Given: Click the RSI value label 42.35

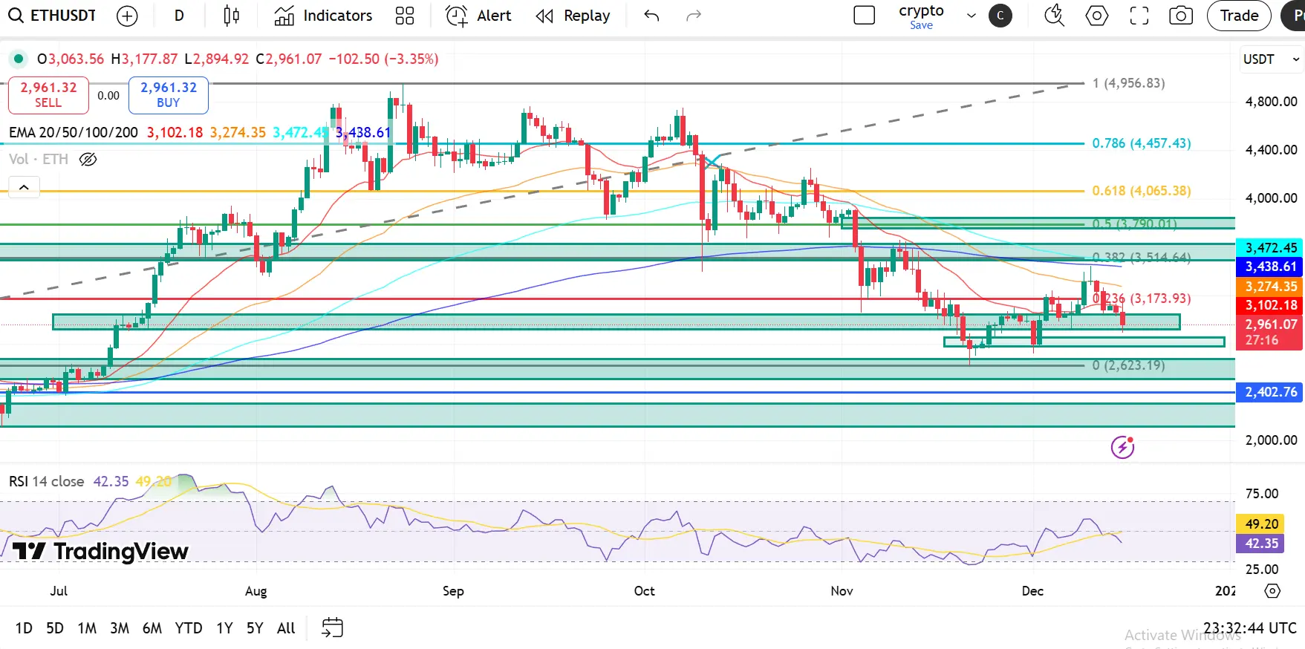Looking at the screenshot, I should pyautogui.click(x=1262, y=544).
